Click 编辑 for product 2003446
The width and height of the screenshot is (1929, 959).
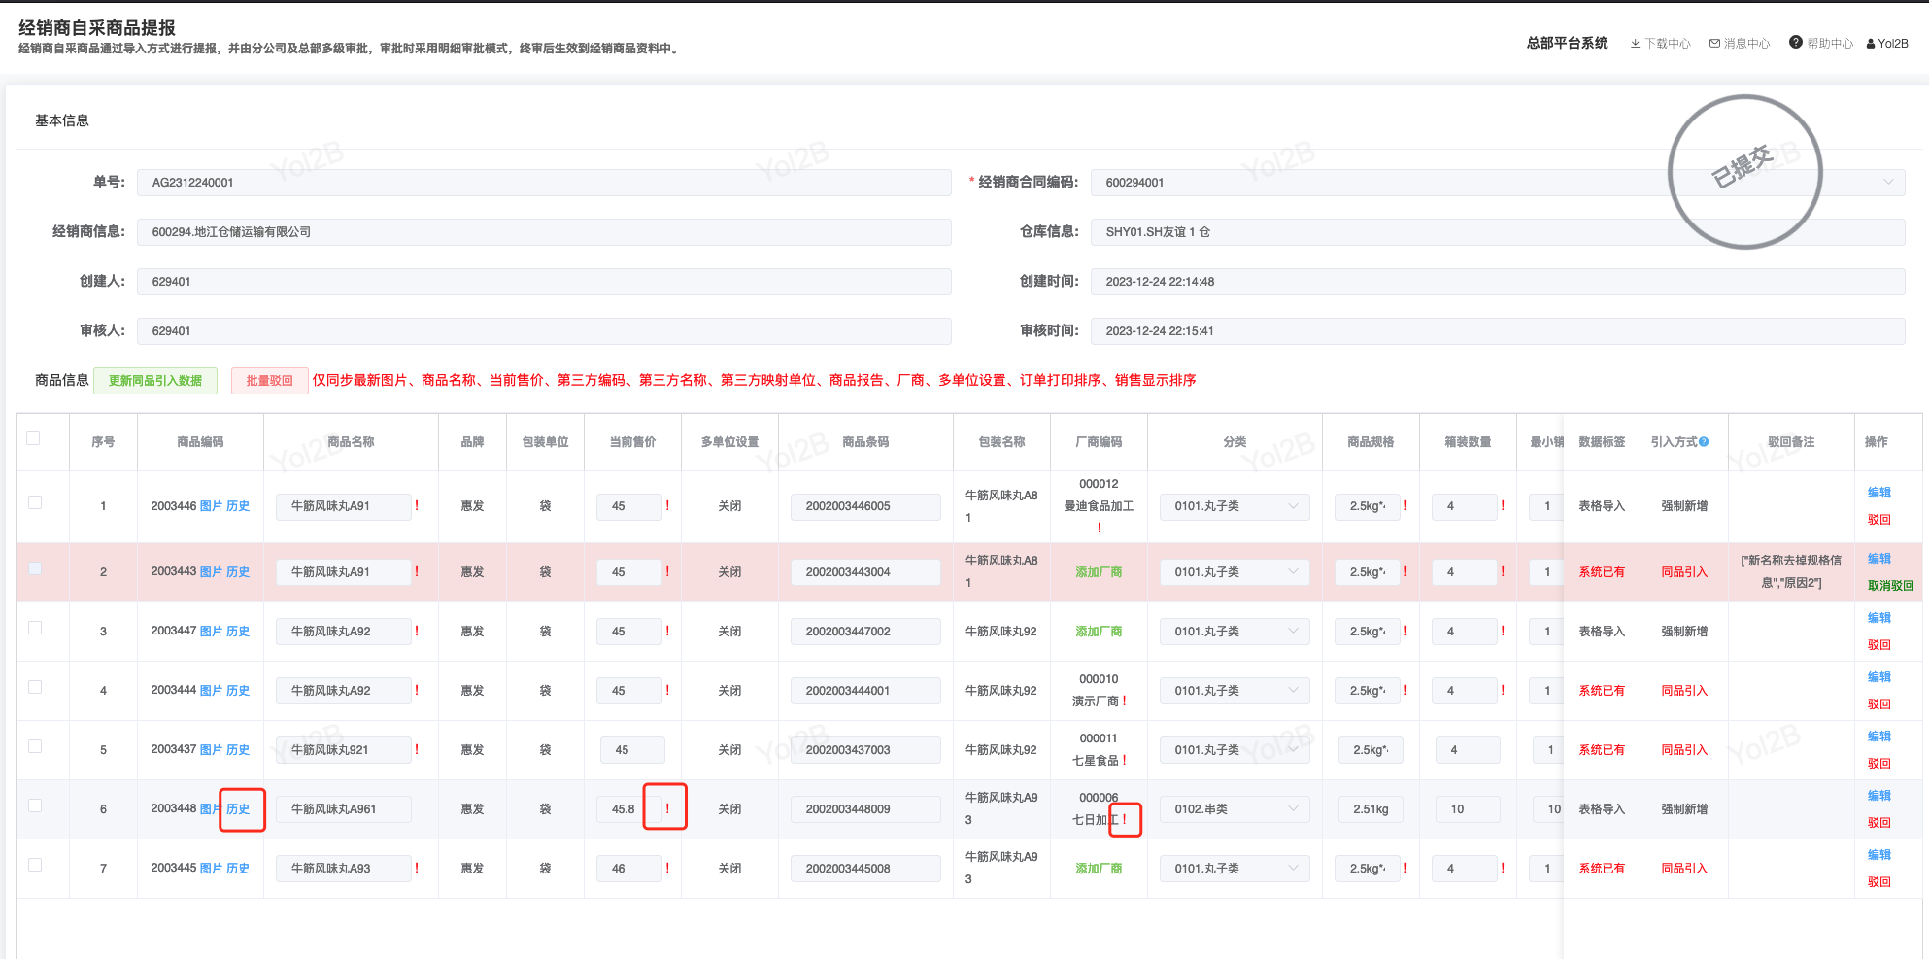click(x=1879, y=493)
